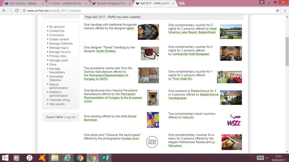The width and height of the screenshot is (289, 162).
Task: Open Content list in the sidebar
Action: point(56,31)
